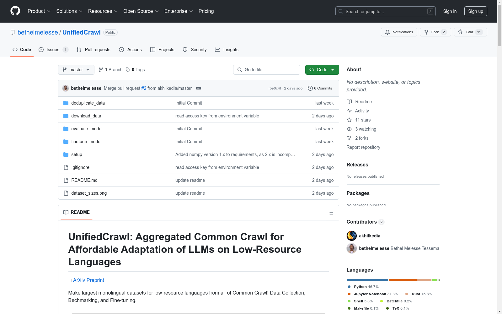Viewport: 502px width, 314px height.
Task: Select the README tab in file viewer
Action: coord(77,212)
